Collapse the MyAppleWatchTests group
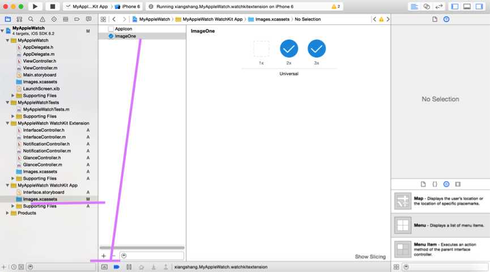Screen dimensions: 490x272 7,102
